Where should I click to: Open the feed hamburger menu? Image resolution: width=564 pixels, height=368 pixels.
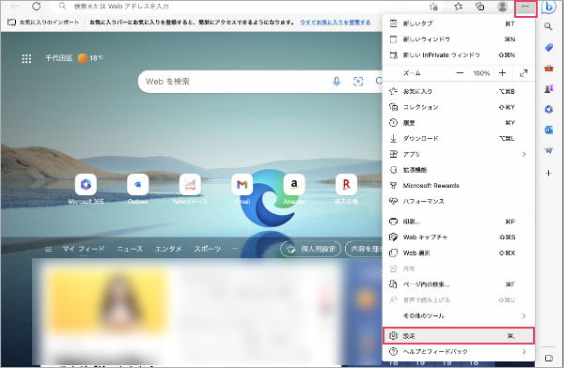pyautogui.click(x=48, y=249)
